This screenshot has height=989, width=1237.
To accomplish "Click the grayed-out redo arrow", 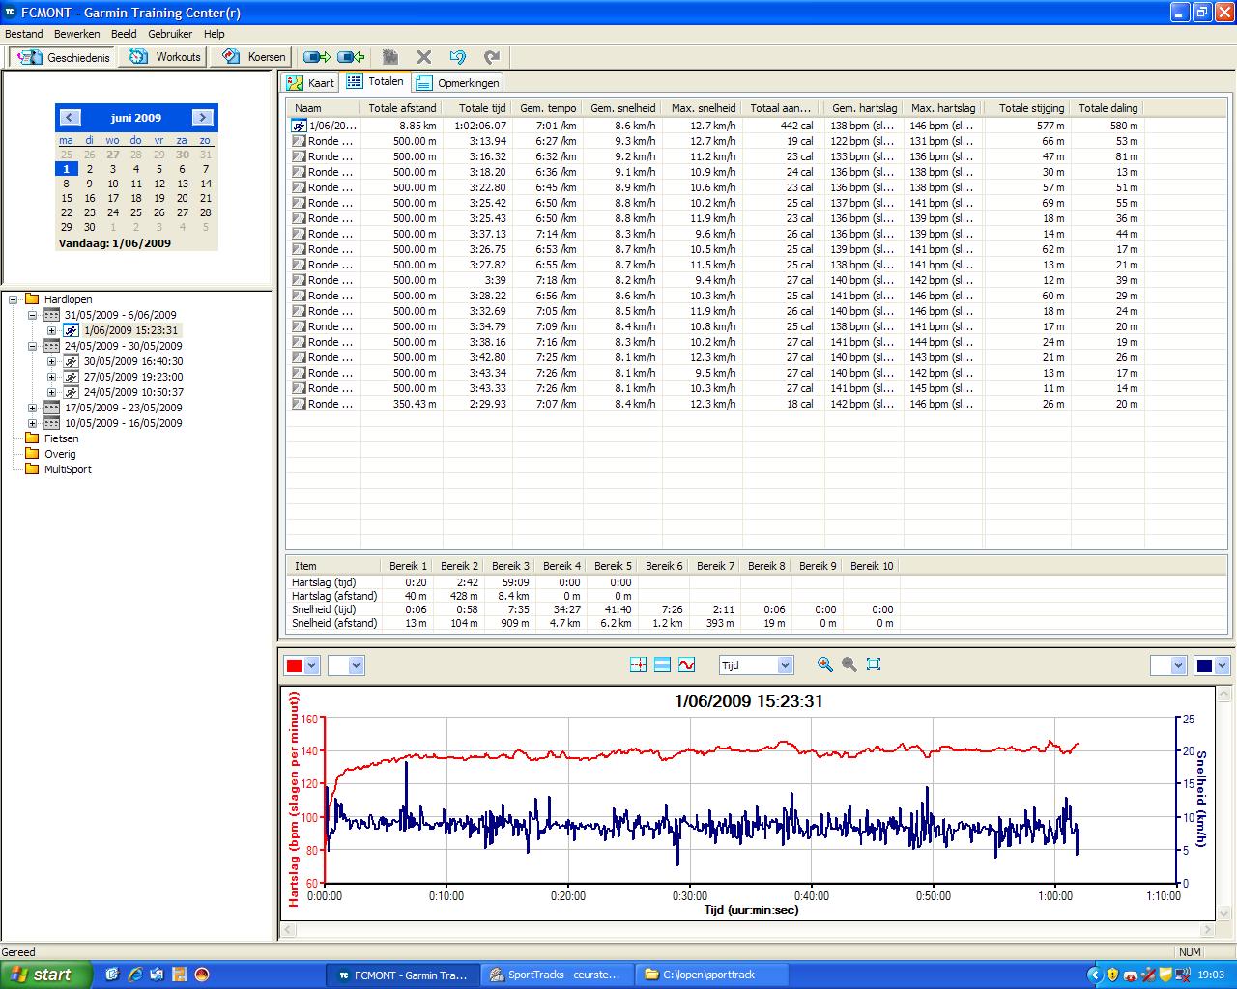I will pyautogui.click(x=492, y=57).
